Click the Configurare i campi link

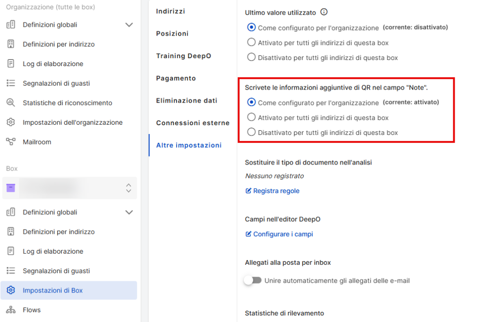coord(279,234)
